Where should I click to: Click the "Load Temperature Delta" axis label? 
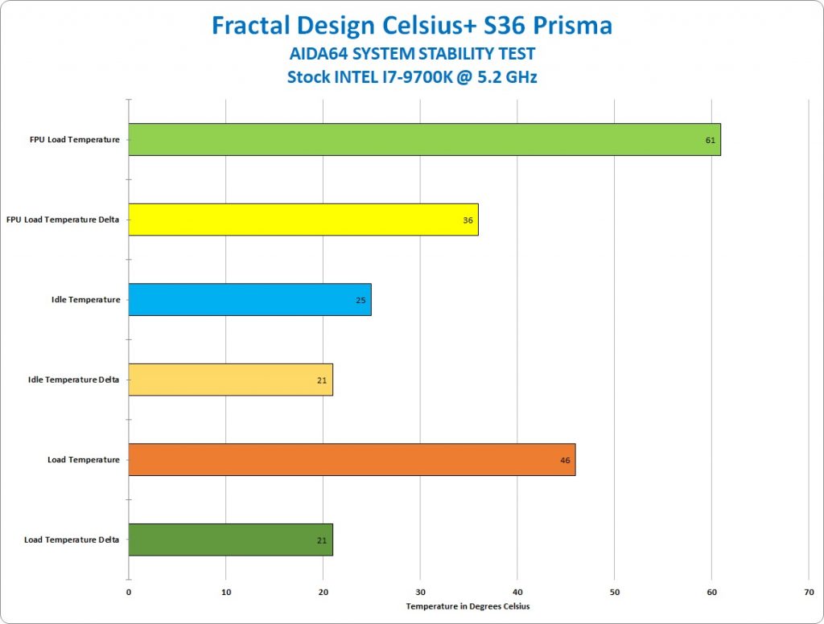72,540
